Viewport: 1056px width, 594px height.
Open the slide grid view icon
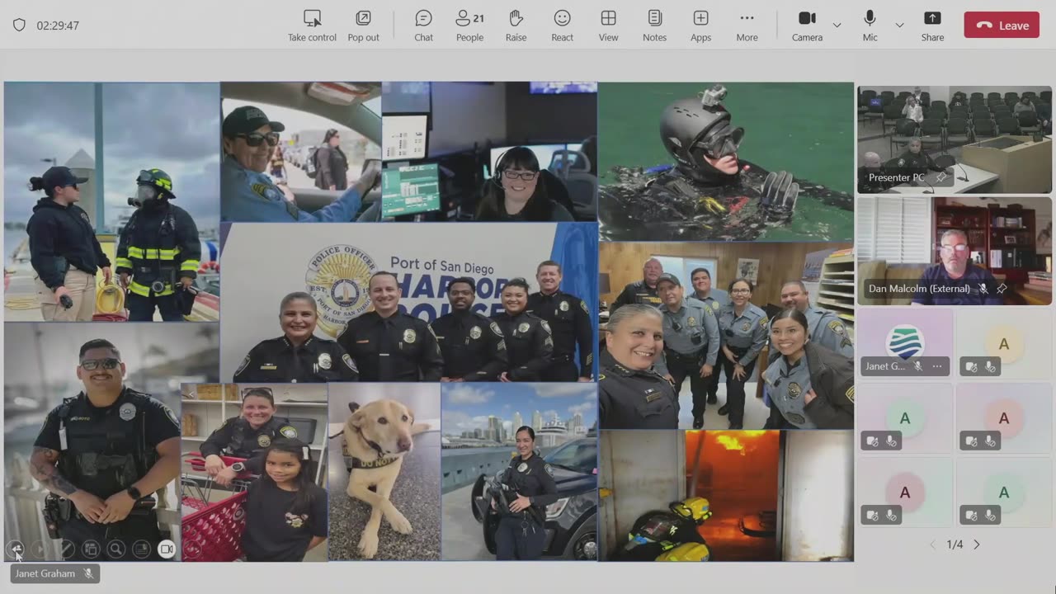point(91,549)
